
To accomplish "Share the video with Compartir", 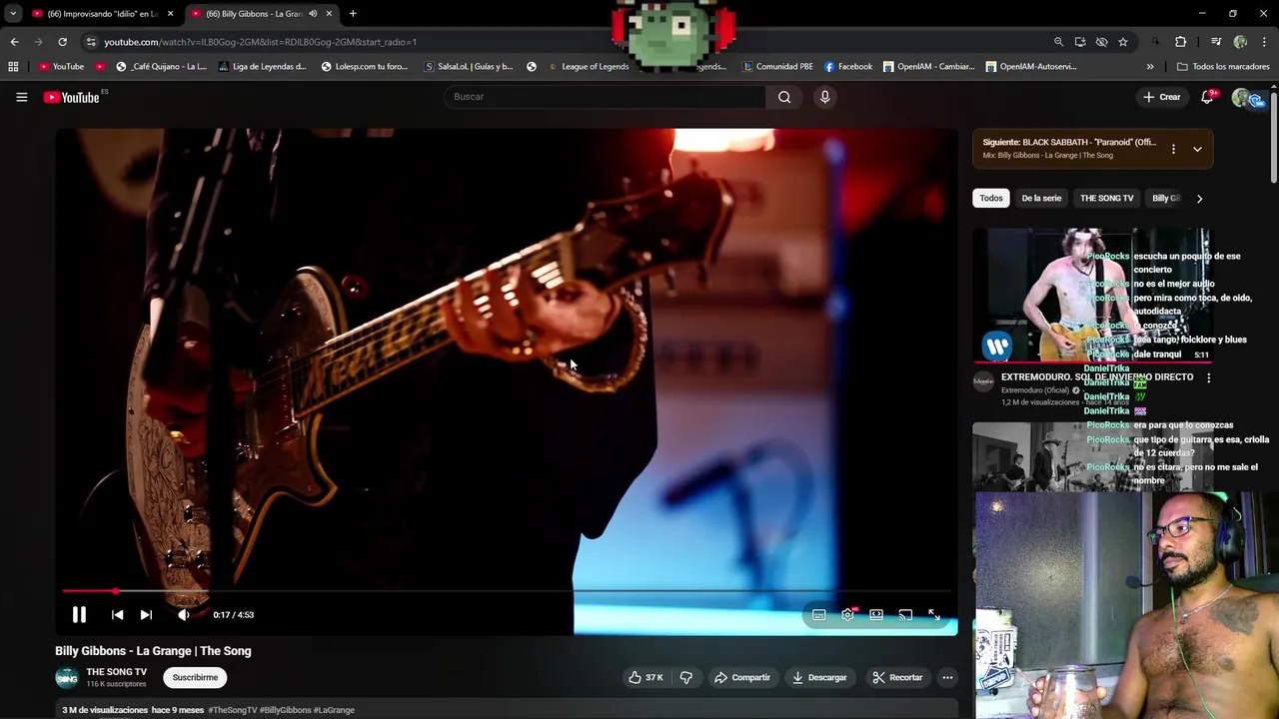I will click(742, 677).
